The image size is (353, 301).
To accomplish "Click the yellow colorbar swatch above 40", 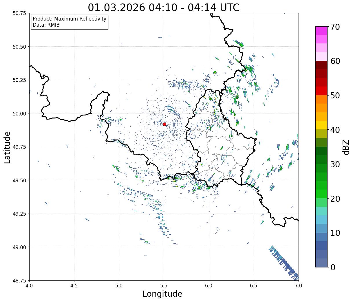I will click(321, 125).
